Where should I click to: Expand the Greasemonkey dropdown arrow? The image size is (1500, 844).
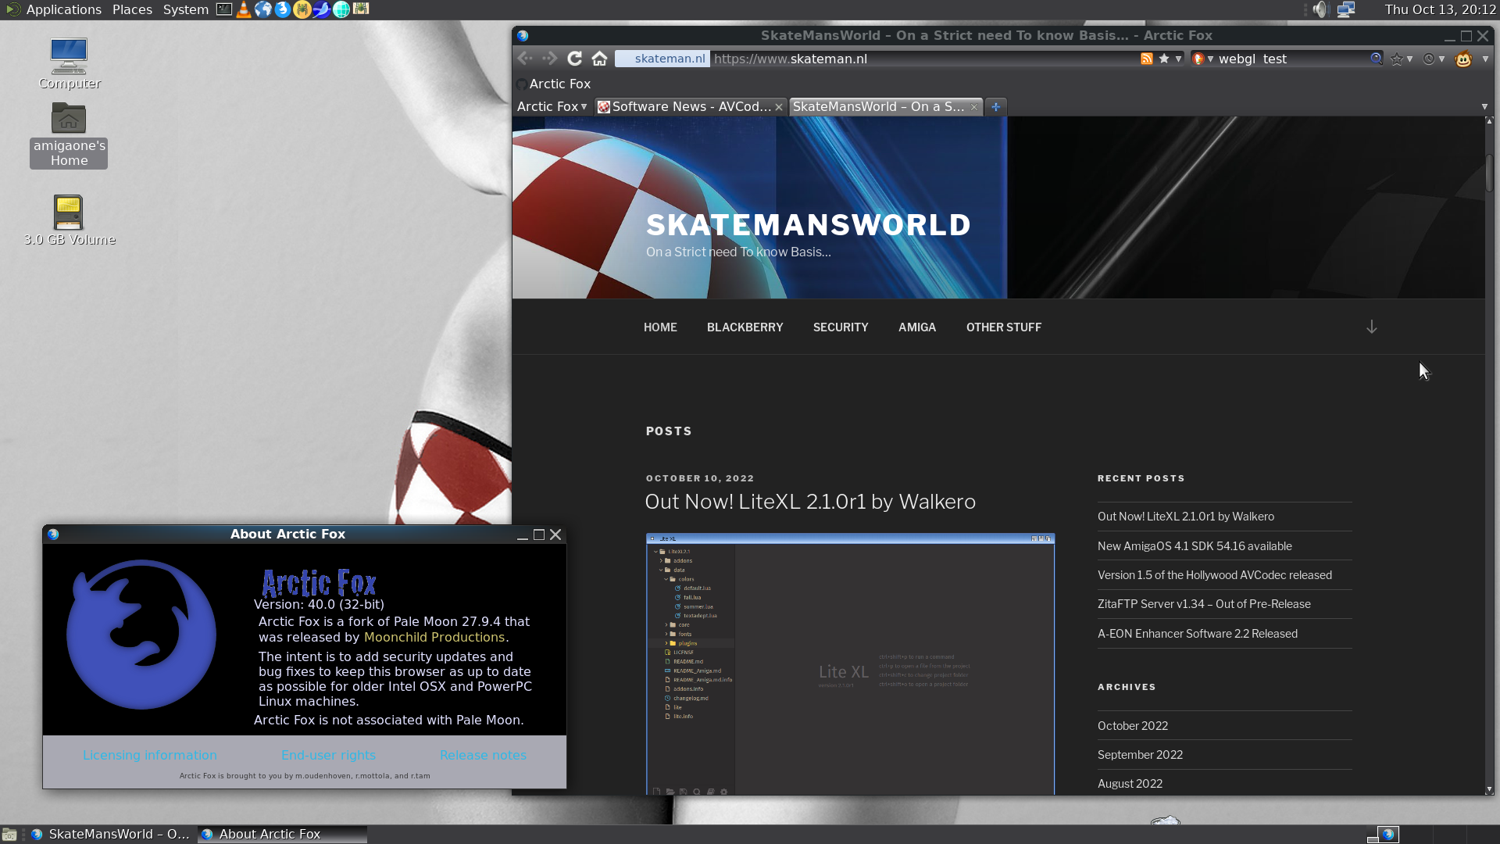point(1485,59)
